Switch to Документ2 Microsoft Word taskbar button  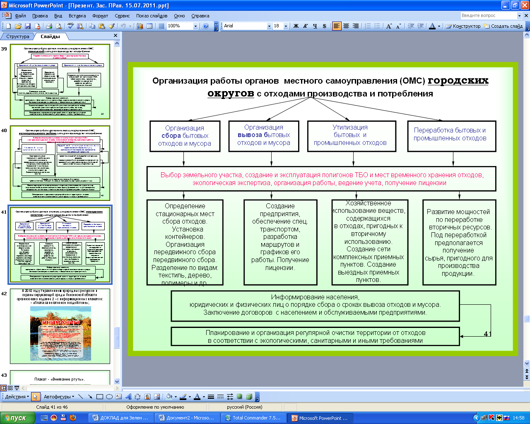187,418
